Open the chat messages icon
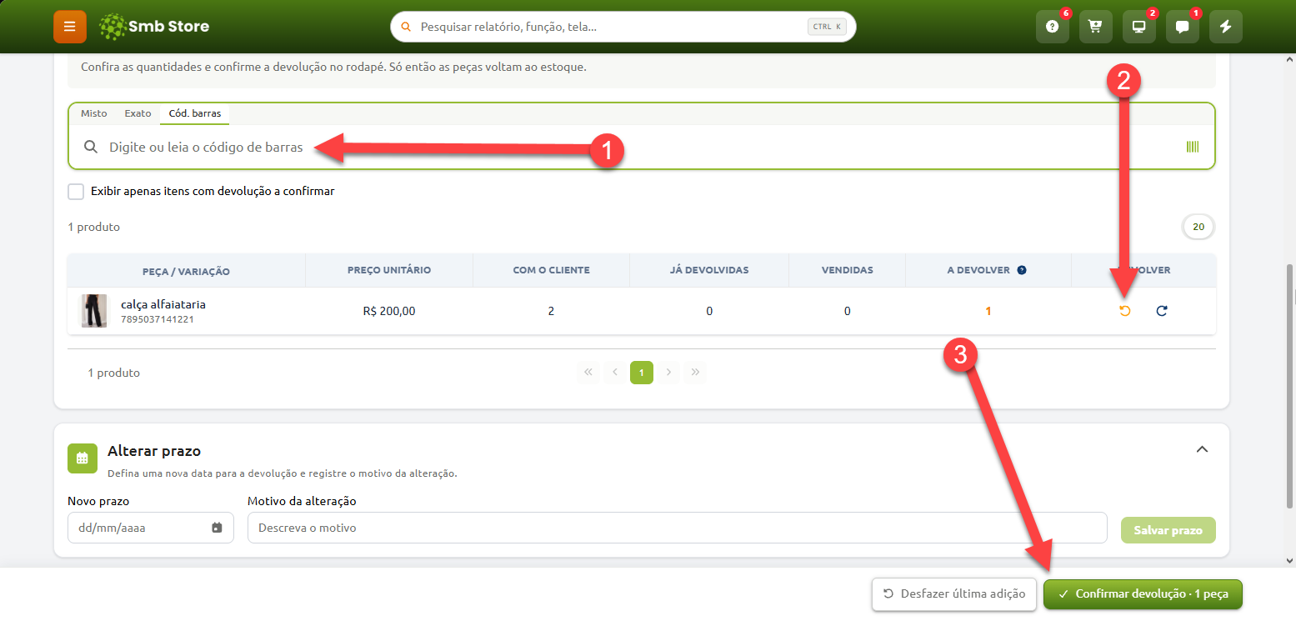Image resolution: width=1296 pixels, height=621 pixels. [1183, 27]
